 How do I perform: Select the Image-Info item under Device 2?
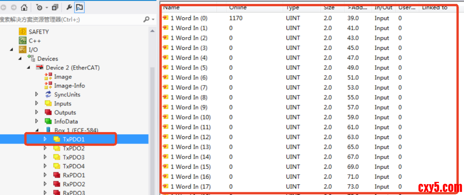[x=69, y=86]
